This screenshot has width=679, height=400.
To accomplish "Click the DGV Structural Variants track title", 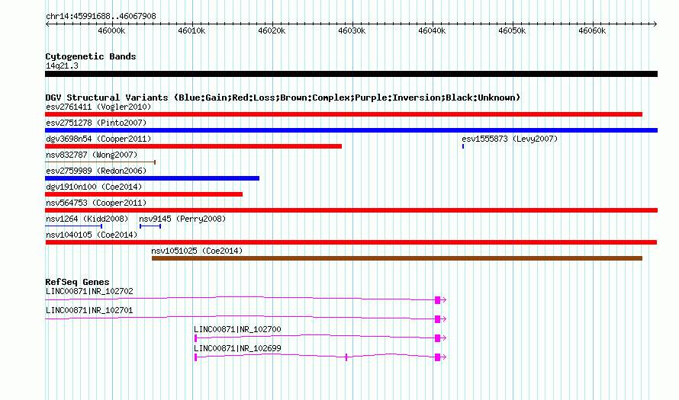I will [x=283, y=98].
